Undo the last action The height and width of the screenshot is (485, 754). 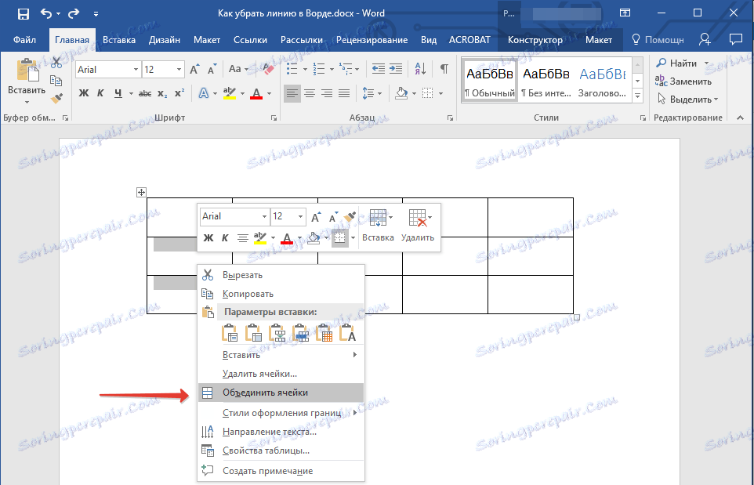46,13
